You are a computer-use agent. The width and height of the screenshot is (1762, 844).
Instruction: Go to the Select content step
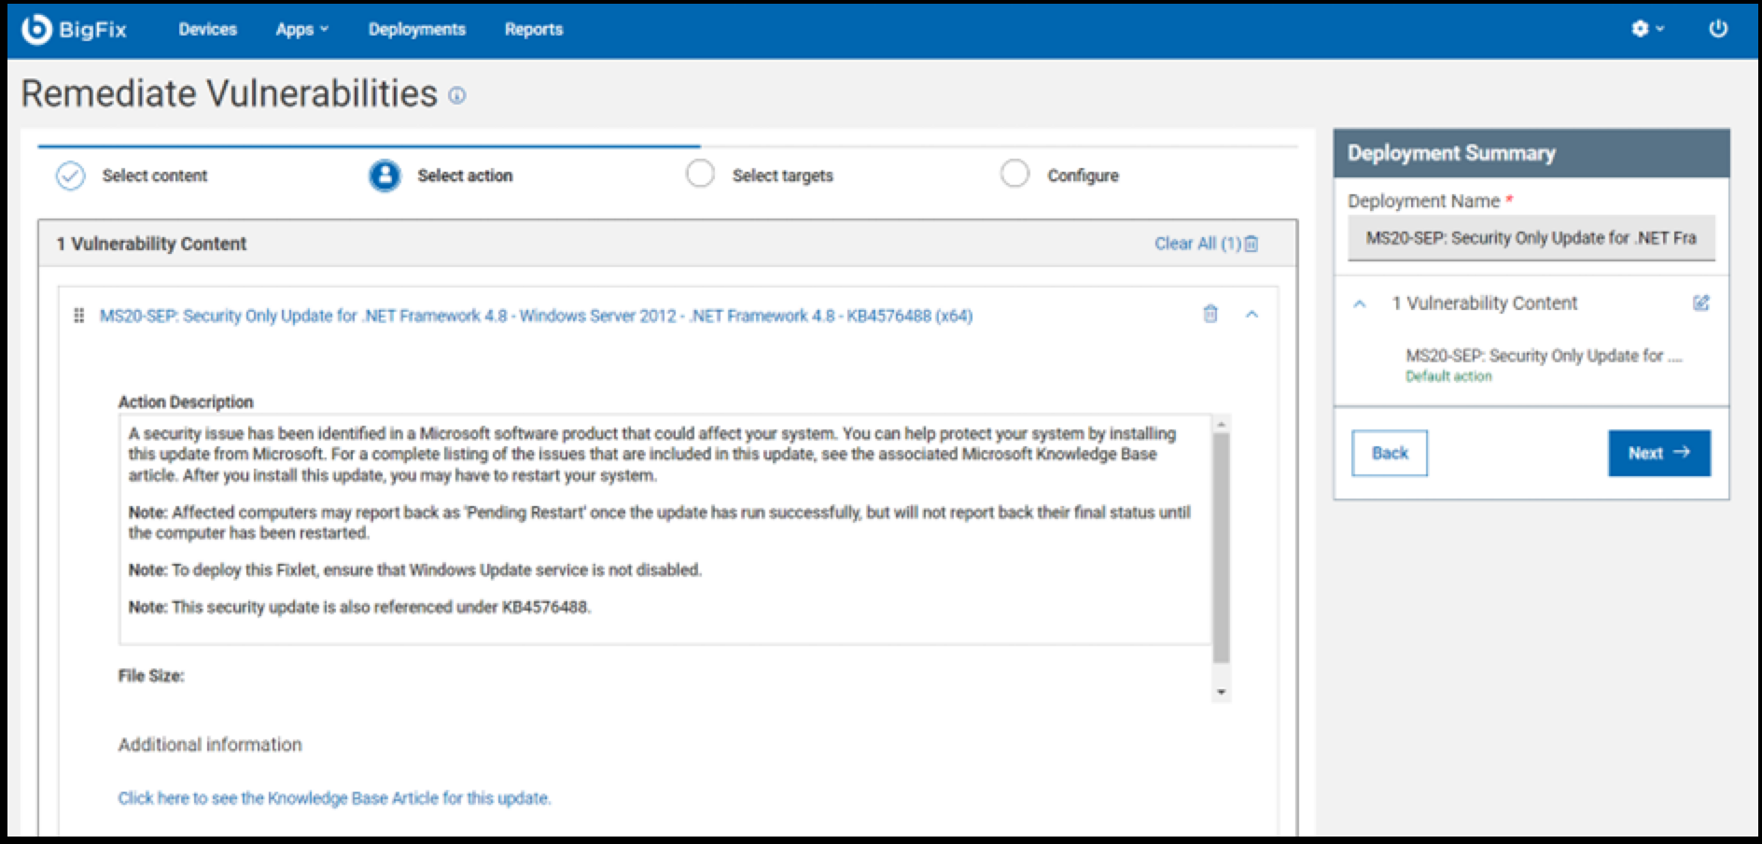(x=155, y=176)
